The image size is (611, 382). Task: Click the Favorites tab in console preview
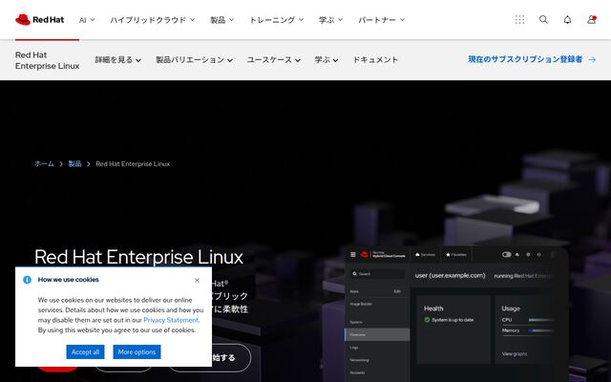click(456, 255)
